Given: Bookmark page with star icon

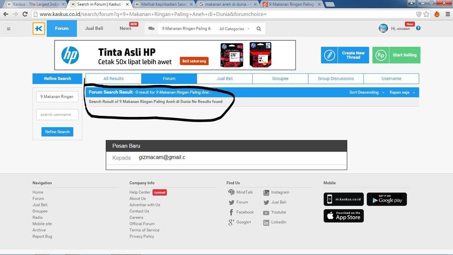Looking at the screenshot, I should coord(426,14).
